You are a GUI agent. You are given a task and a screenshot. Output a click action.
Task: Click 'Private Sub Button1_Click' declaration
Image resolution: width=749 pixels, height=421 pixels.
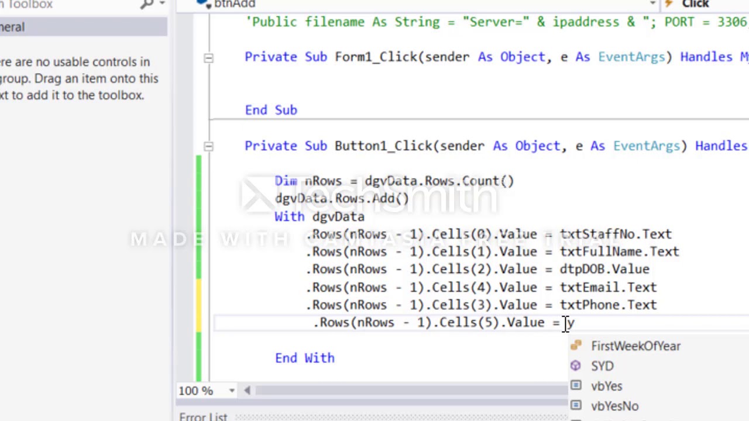tap(338, 146)
